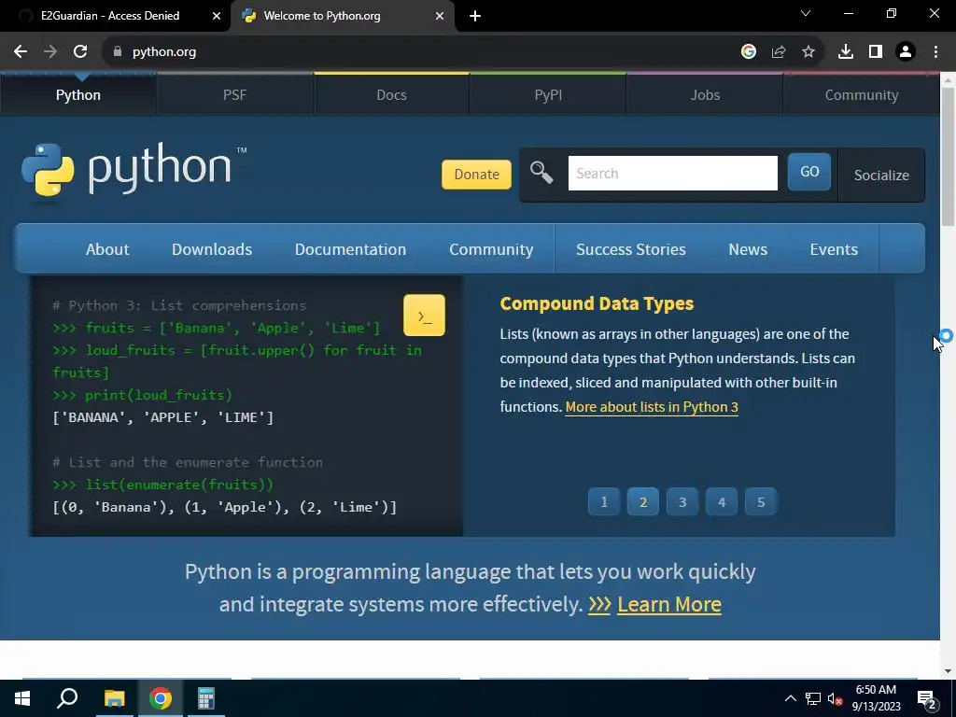The image size is (956, 717).
Task: Open a new browser tab
Action: tap(475, 17)
